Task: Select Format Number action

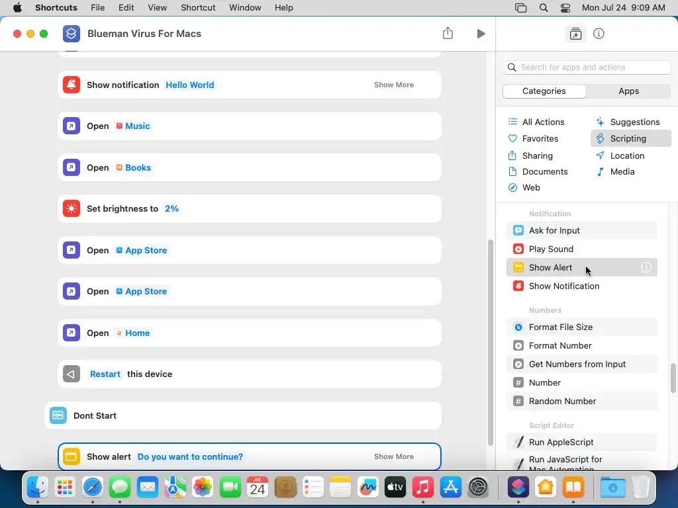Action: tap(581, 345)
